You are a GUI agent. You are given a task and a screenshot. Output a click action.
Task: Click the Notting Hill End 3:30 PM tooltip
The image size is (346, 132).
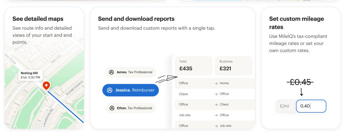[x=30, y=75]
